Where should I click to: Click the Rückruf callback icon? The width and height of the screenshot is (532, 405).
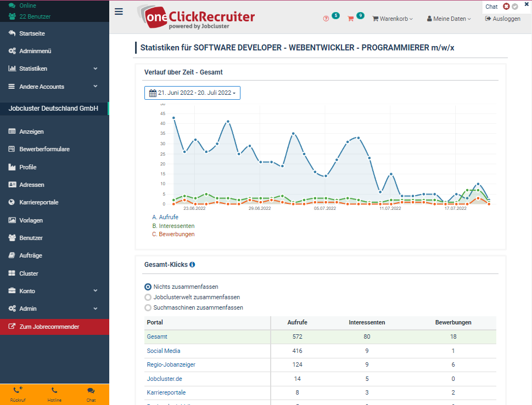point(18,392)
